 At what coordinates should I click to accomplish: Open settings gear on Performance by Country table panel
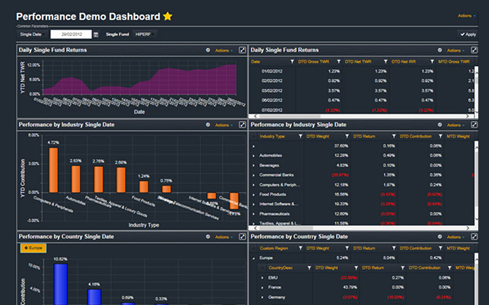(x=440, y=237)
